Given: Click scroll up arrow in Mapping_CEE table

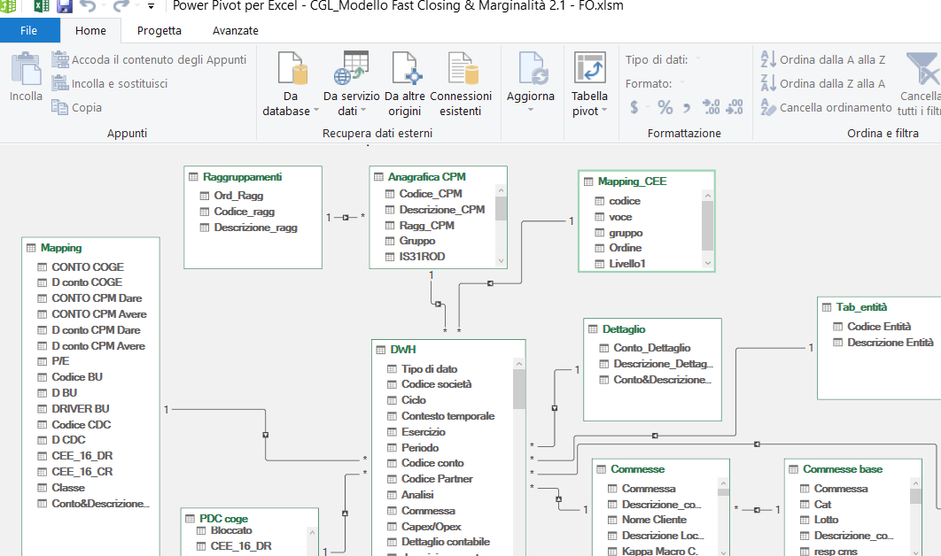Looking at the screenshot, I should 708,196.
